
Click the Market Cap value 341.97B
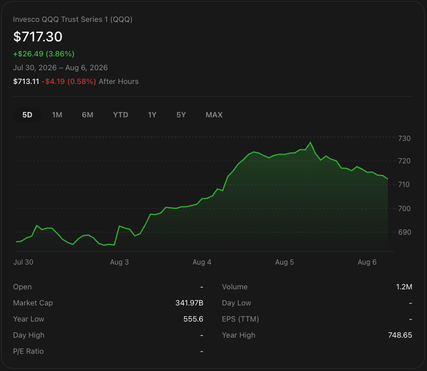(189, 303)
